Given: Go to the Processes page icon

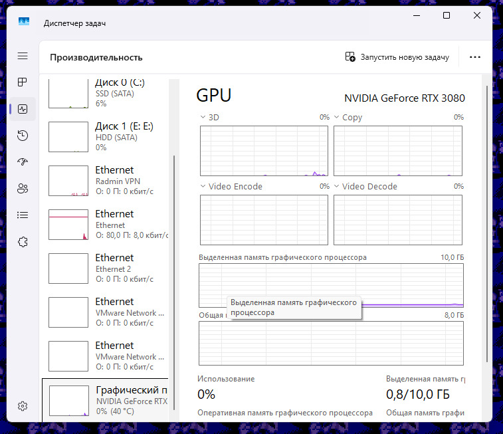Looking at the screenshot, I should (x=23, y=82).
